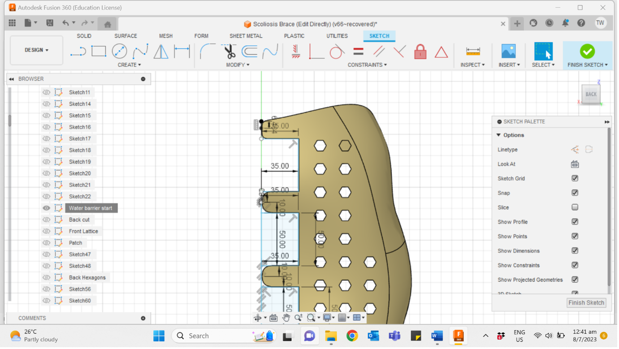619x349 pixels.
Task: Open the SHEET METAL tab
Action: [x=246, y=36]
